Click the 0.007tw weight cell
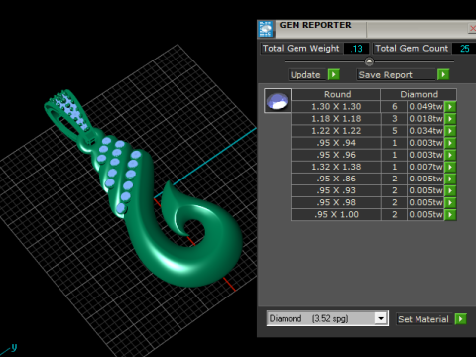Image resolution: width=476 pixels, height=357 pixels. 425,167
